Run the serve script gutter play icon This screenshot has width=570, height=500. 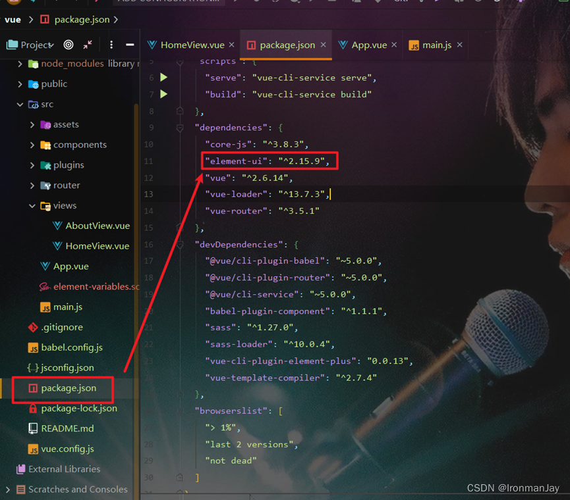(163, 77)
